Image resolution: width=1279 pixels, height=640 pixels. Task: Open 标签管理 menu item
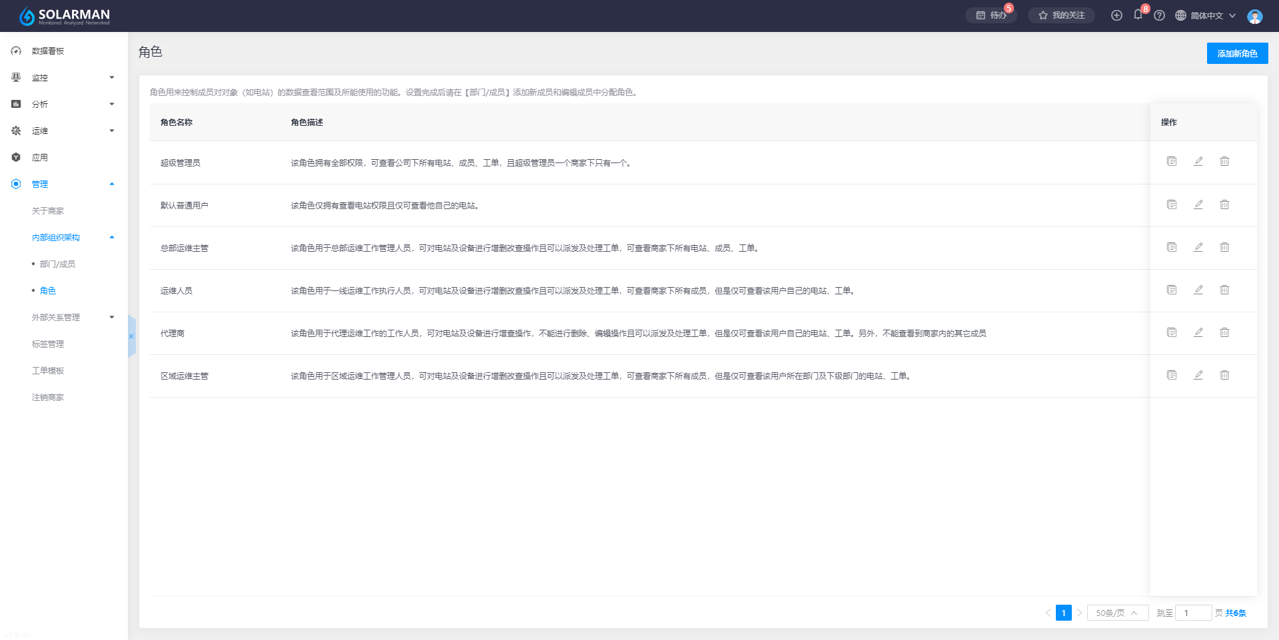48,344
